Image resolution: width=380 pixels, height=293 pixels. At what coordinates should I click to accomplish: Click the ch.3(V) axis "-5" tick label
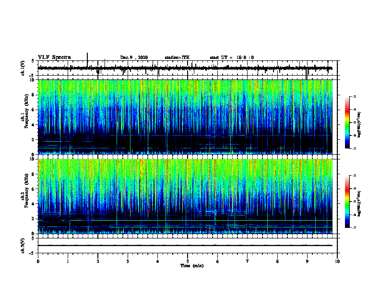point(32,253)
